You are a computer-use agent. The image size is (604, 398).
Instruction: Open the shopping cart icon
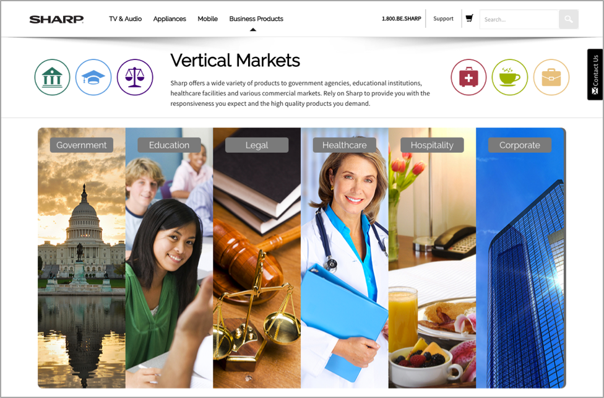click(x=469, y=18)
